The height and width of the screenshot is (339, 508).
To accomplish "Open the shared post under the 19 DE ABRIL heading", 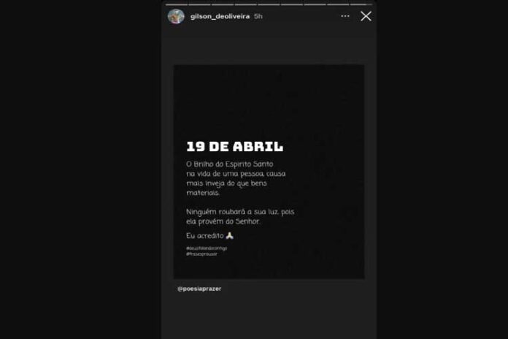I will pos(269,172).
